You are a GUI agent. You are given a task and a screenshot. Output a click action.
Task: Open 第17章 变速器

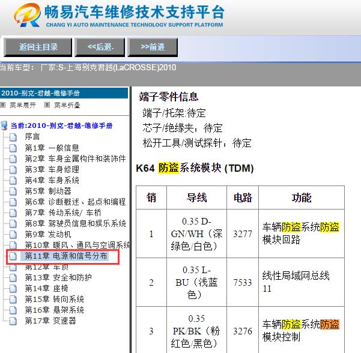[x=50, y=321]
